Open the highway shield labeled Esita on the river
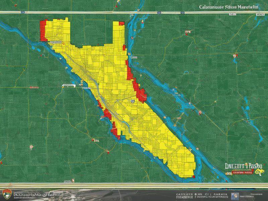 (x=129, y=54)
